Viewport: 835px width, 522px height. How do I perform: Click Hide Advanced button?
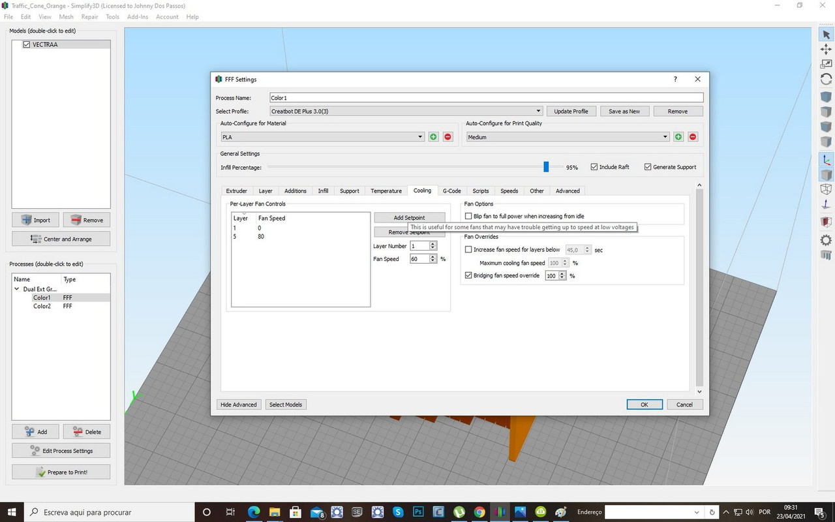coord(239,405)
